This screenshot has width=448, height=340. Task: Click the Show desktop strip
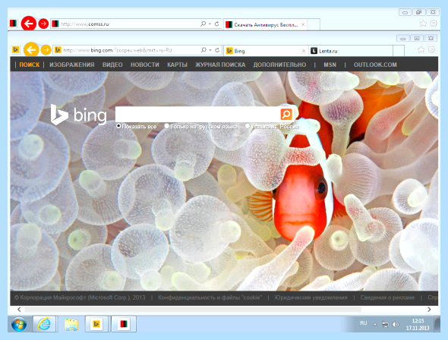437,324
